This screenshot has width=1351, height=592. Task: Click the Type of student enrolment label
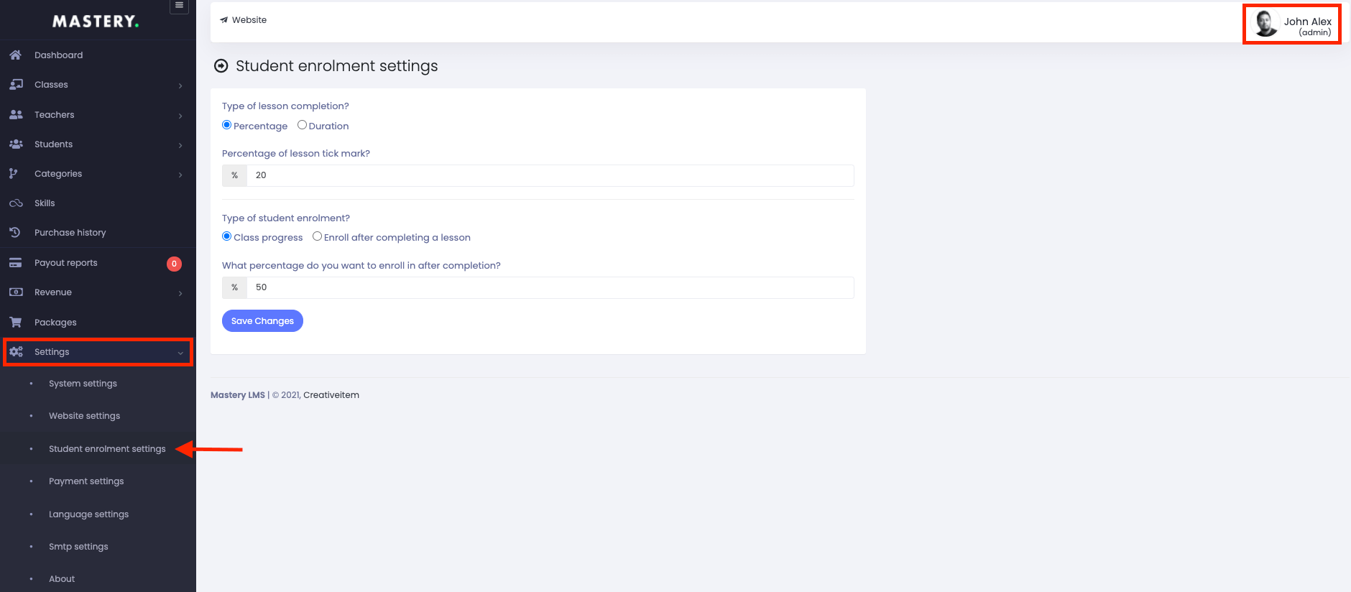[x=286, y=218]
